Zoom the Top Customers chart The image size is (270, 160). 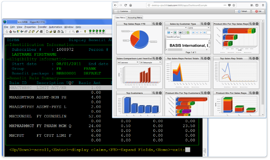click(x=153, y=93)
